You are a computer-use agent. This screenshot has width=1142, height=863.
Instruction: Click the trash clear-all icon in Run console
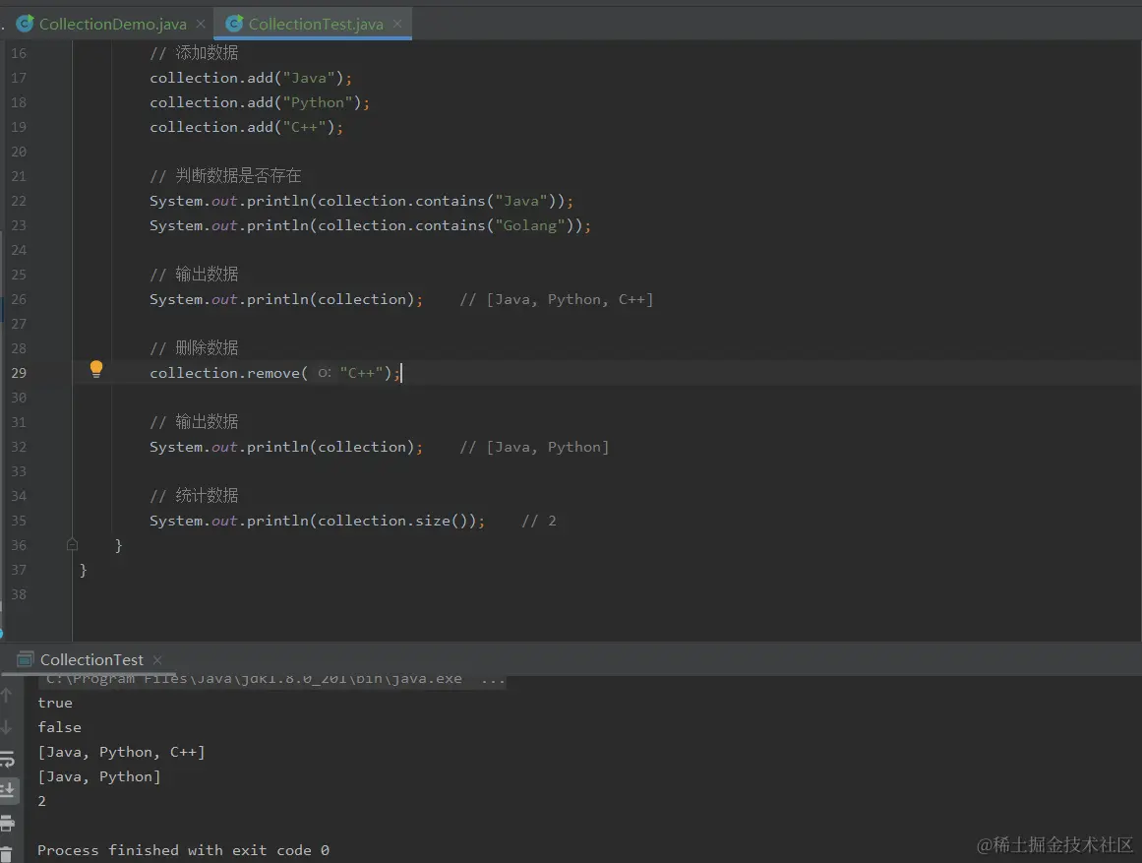pyautogui.click(x=6, y=854)
